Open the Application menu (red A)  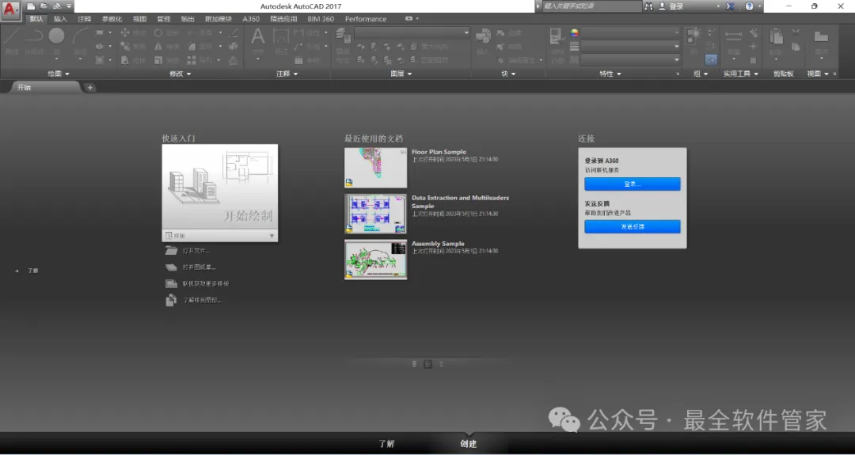tap(9, 9)
